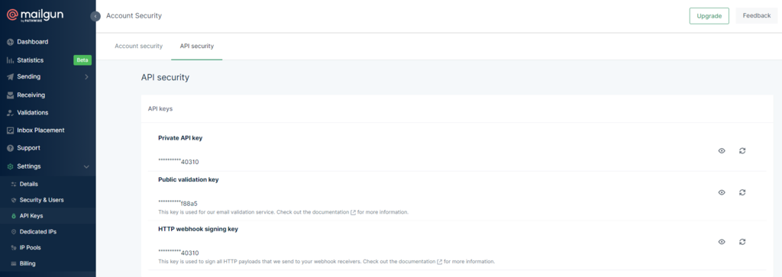Go to Validations in the sidebar
The width and height of the screenshot is (782, 277).
[32, 113]
